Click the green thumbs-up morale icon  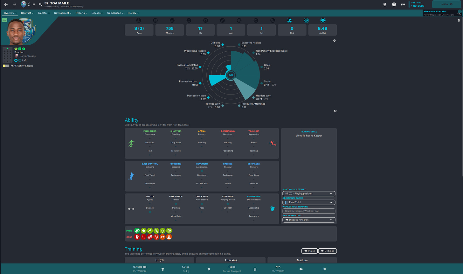click(x=20, y=49)
